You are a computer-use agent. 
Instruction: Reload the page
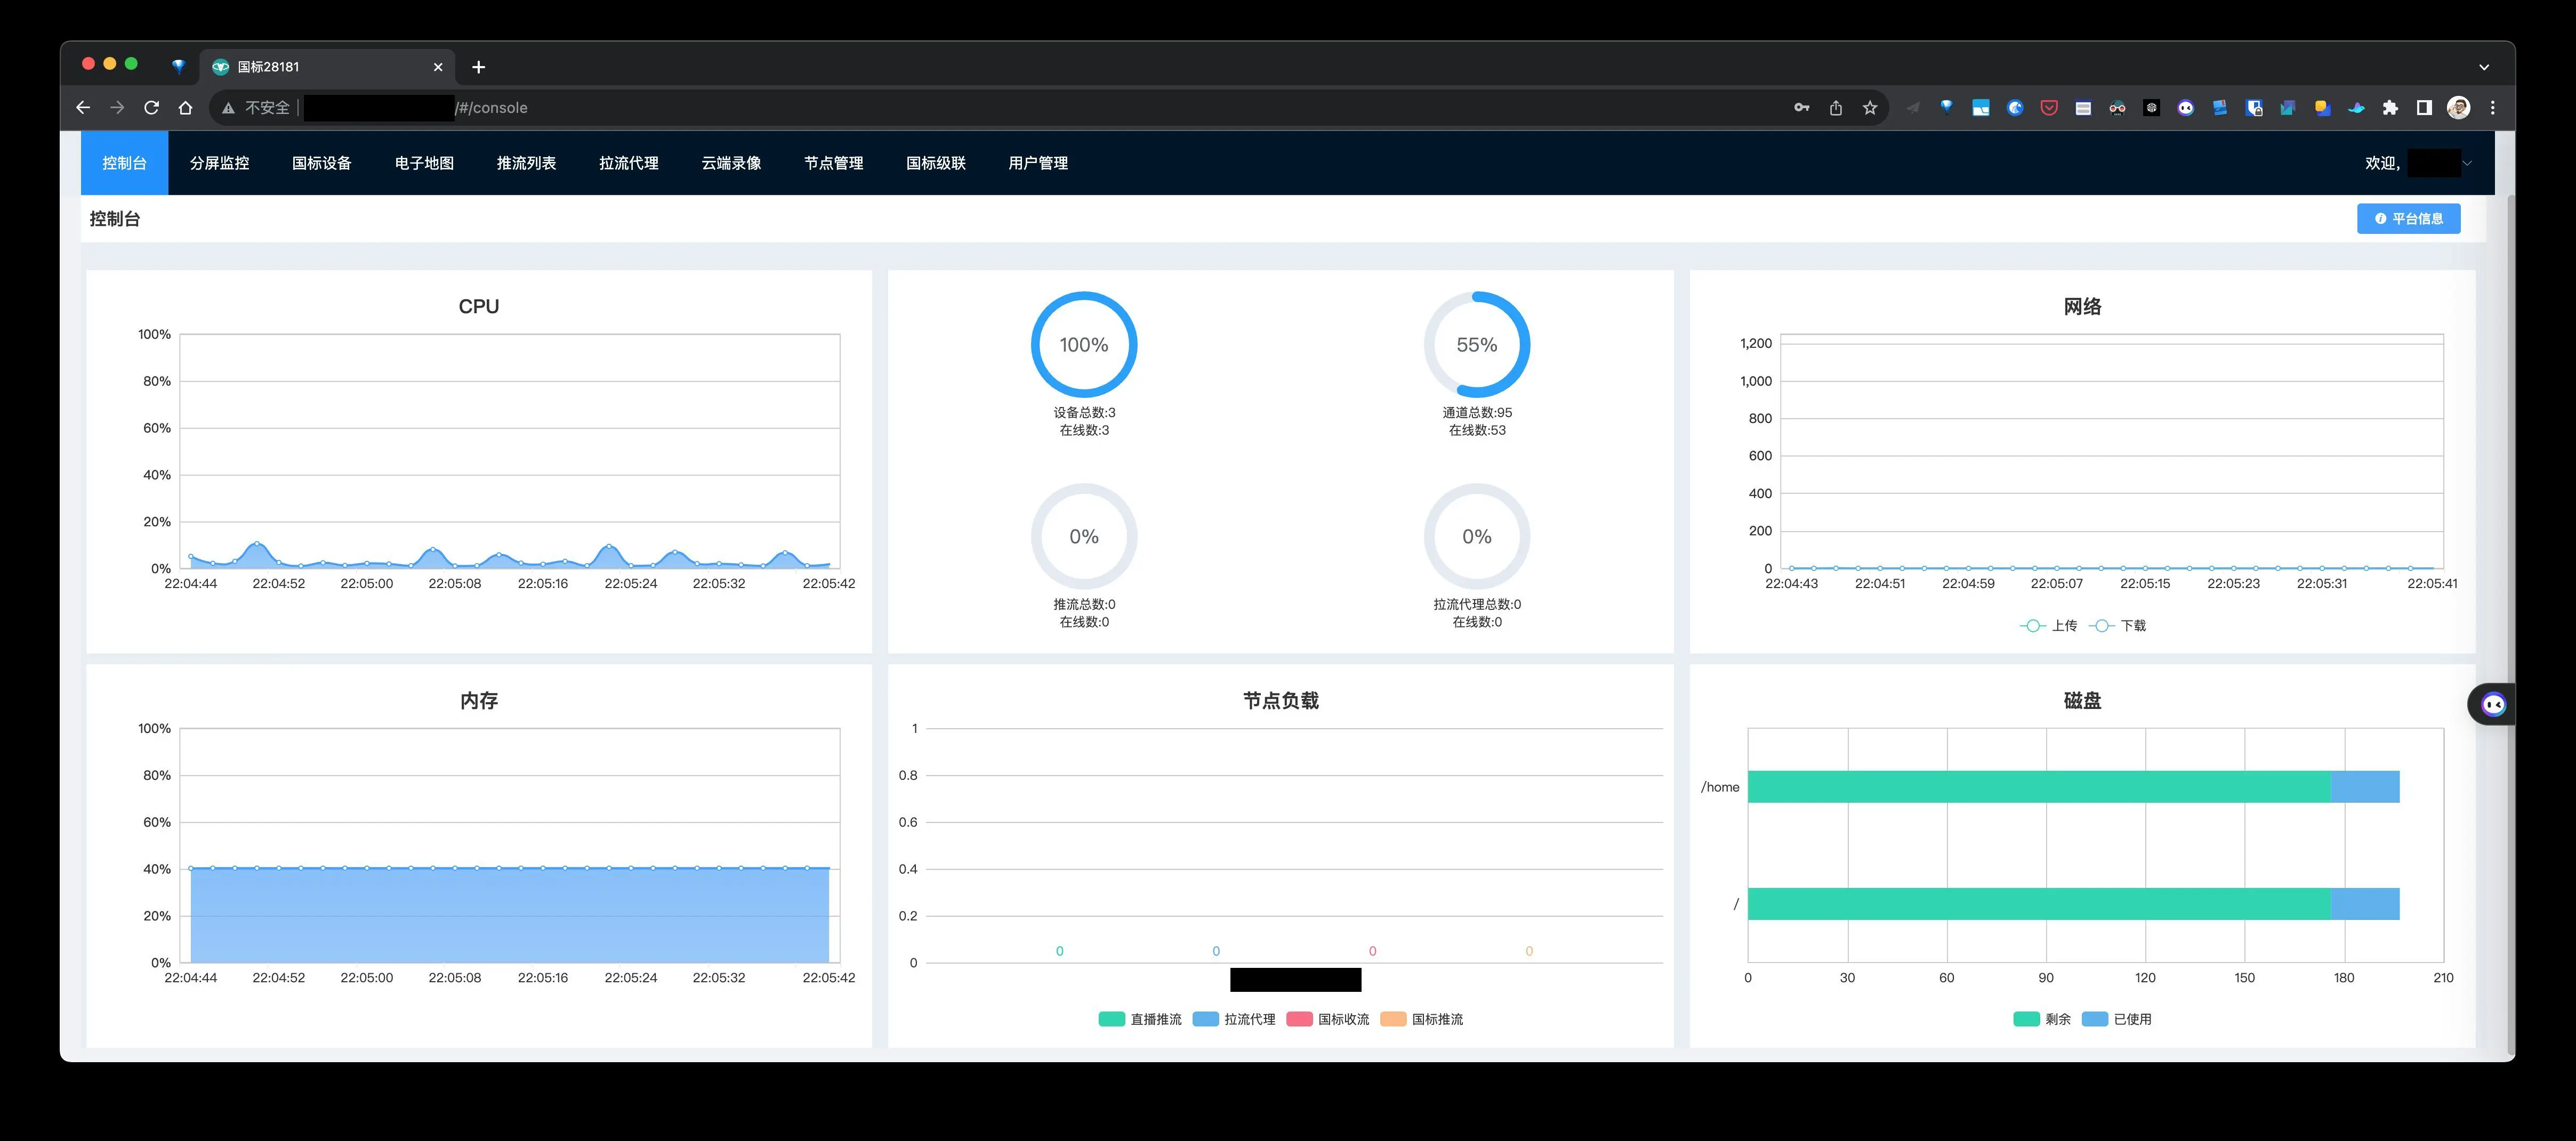[x=151, y=108]
